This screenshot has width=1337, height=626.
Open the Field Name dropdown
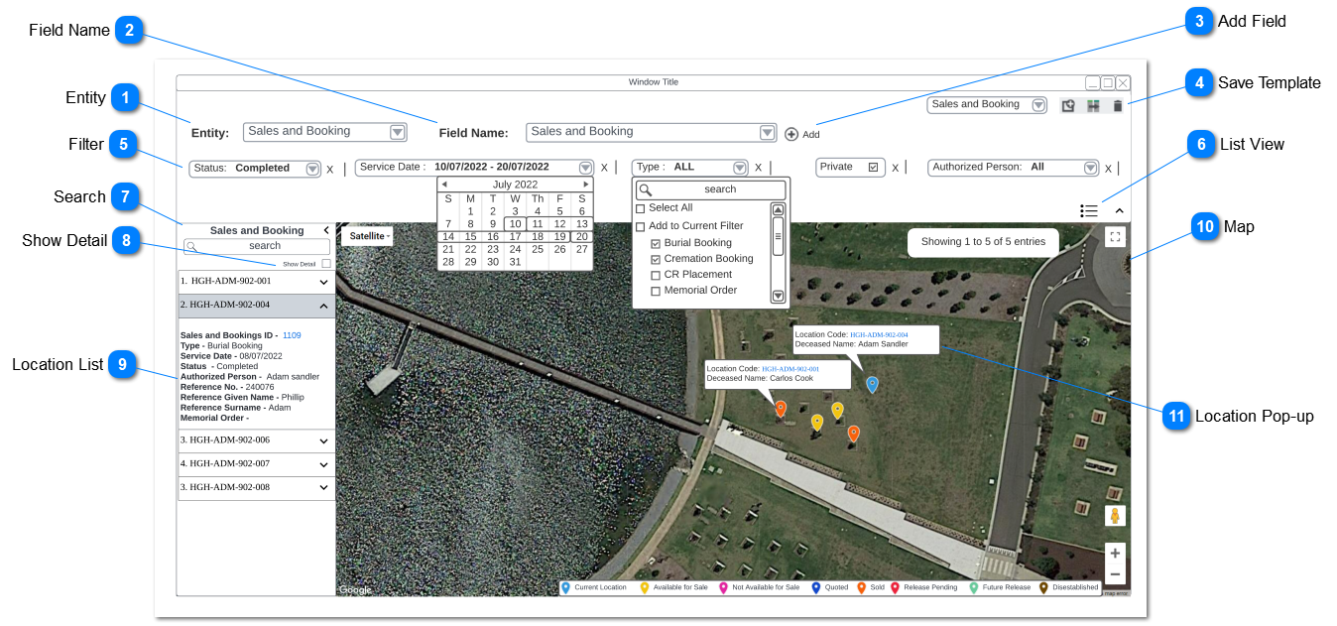[x=767, y=132]
